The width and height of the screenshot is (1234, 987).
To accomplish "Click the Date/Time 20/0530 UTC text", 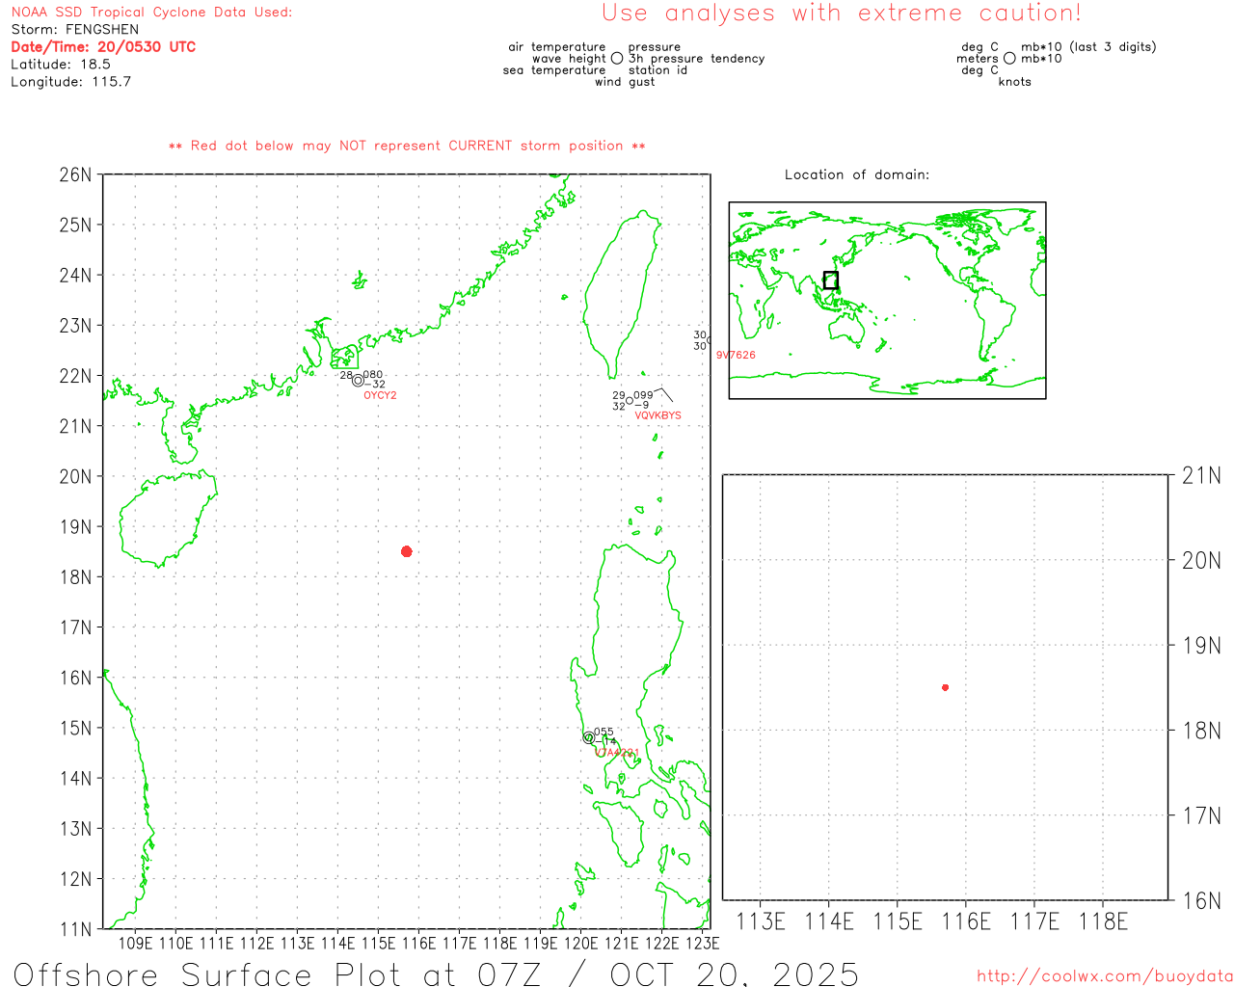I will coord(103,47).
